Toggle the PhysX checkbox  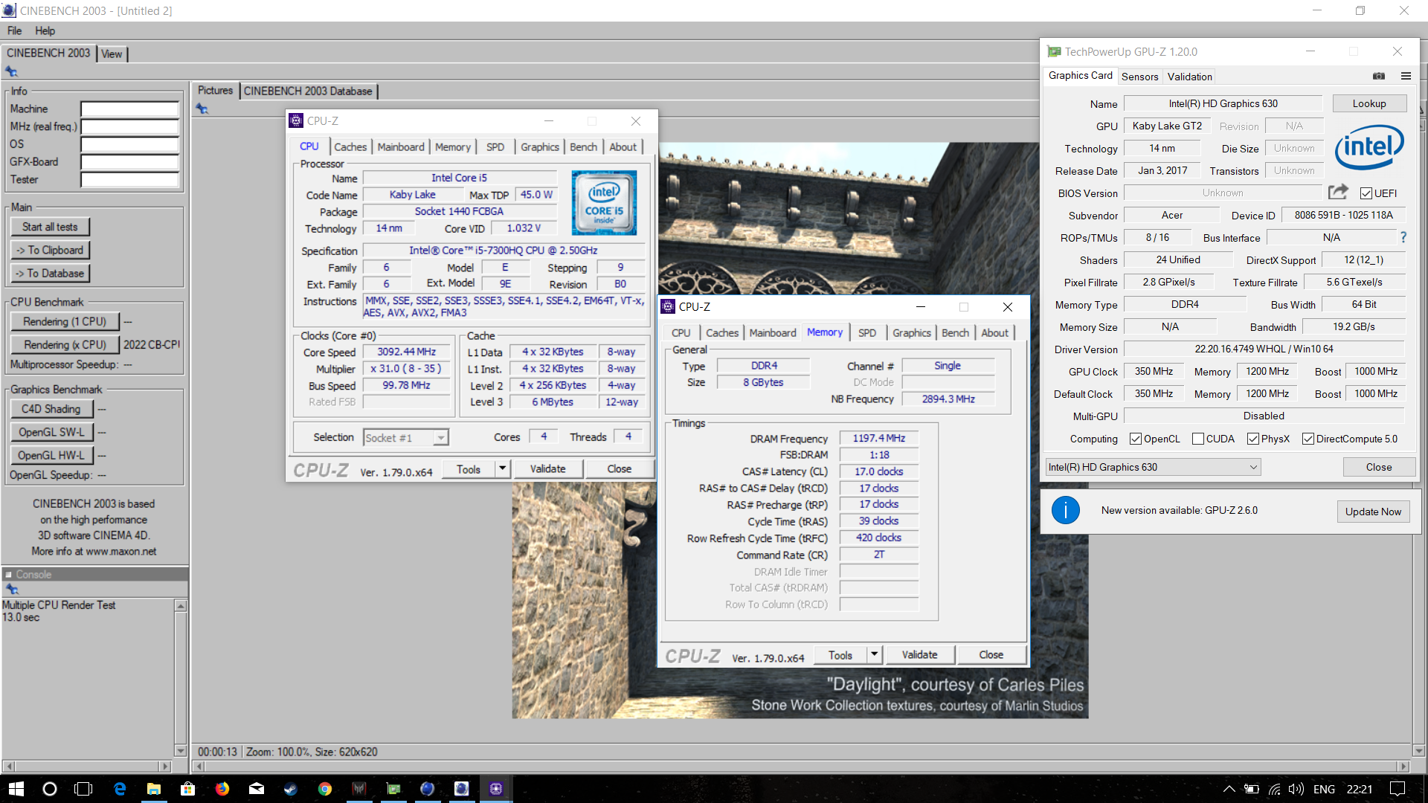[1253, 439]
